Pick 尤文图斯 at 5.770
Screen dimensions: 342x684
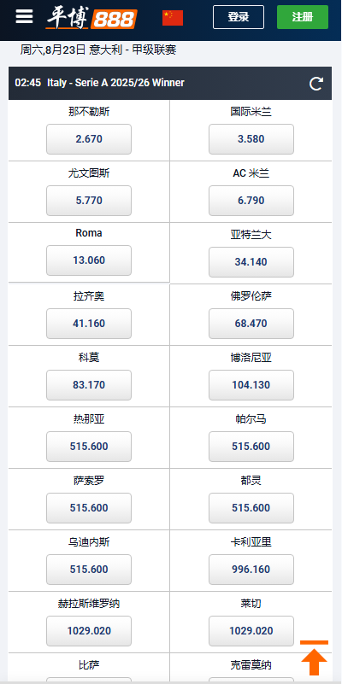(x=89, y=201)
